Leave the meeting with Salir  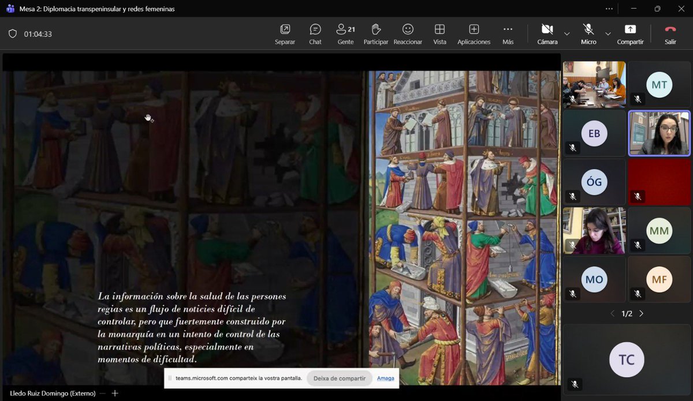click(670, 34)
